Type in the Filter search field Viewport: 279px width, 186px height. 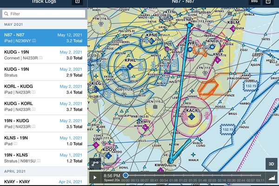click(46, 14)
